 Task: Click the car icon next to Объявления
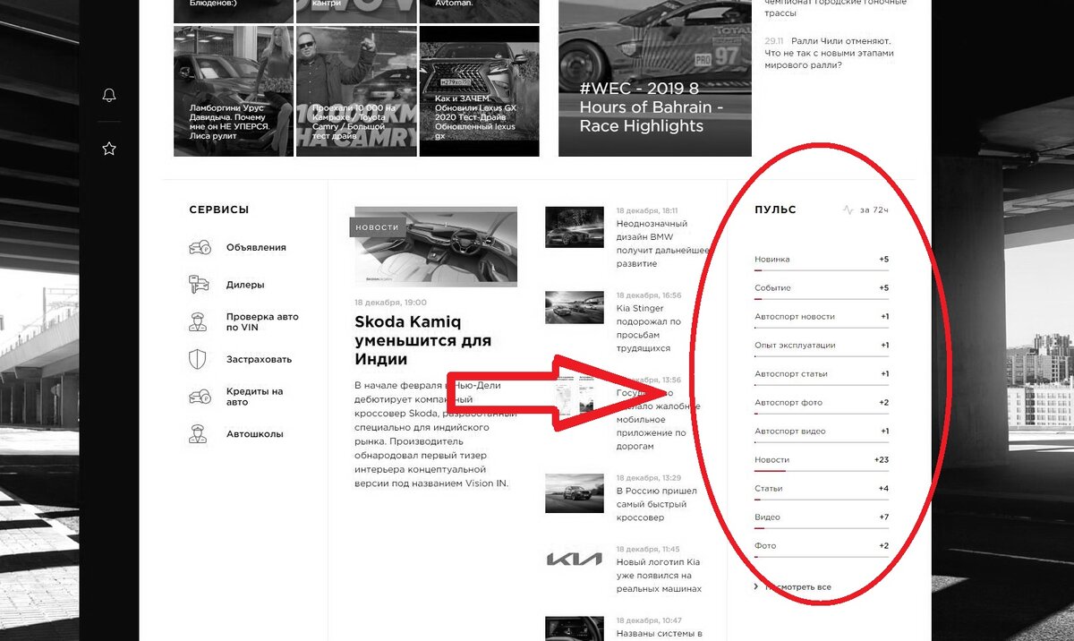(x=199, y=248)
